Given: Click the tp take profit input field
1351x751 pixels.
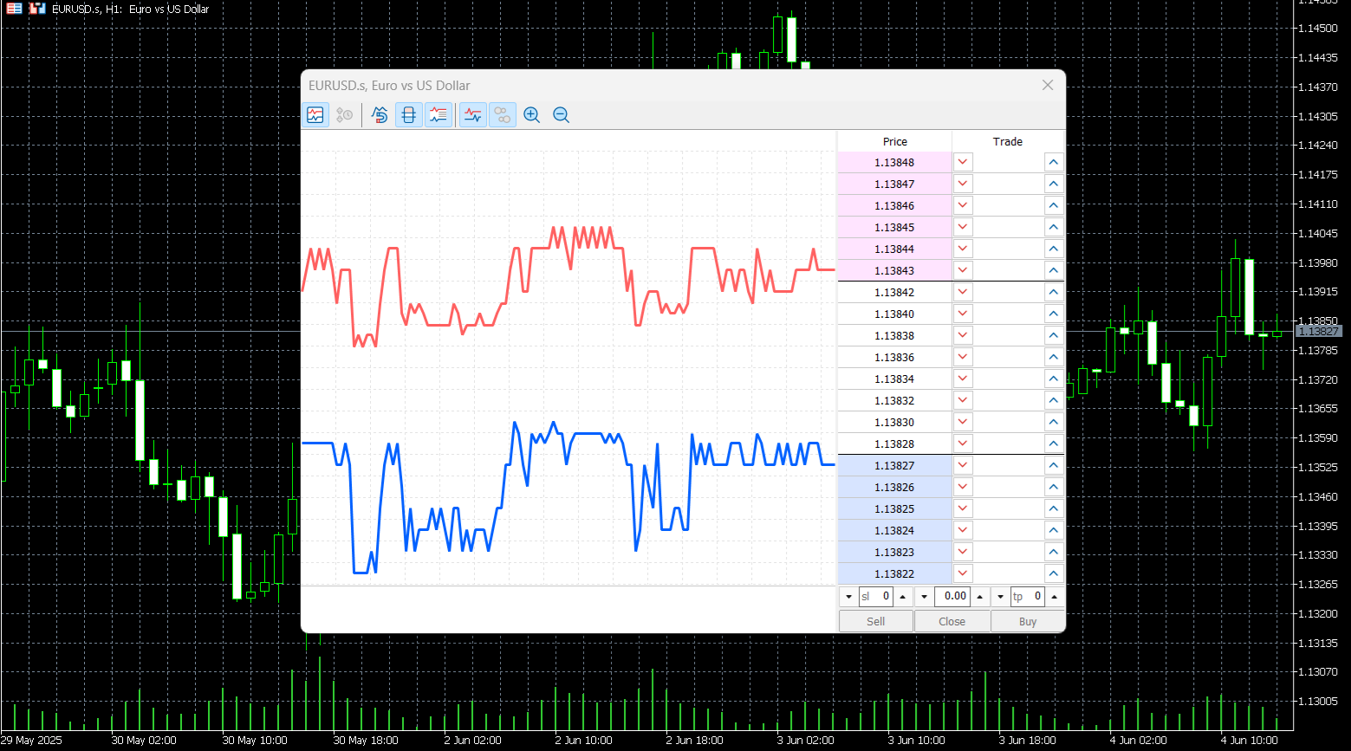Looking at the screenshot, I should [x=1028, y=596].
